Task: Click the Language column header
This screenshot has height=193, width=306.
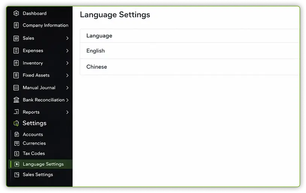Action: 99,36
